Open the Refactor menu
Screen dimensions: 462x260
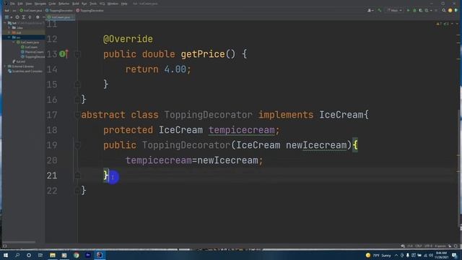click(x=64, y=4)
